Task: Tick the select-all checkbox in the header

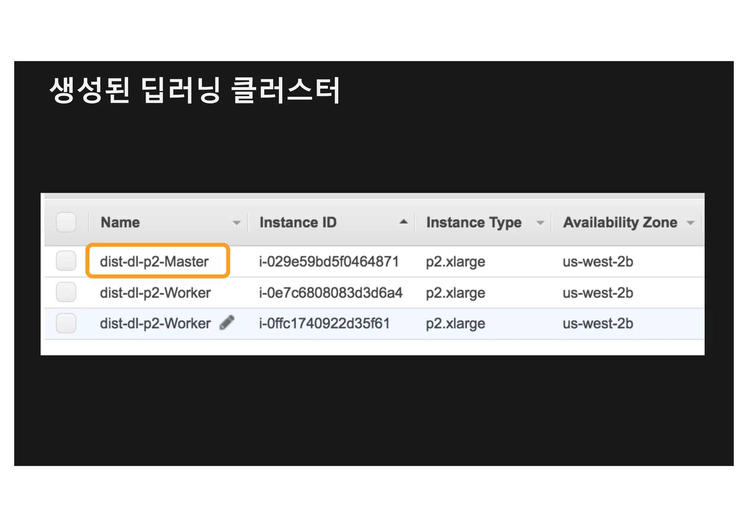Action: 66,222
